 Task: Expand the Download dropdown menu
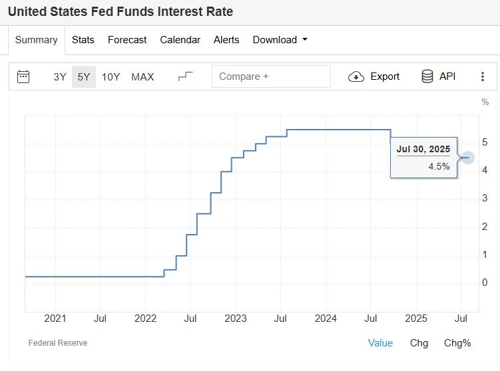tap(280, 40)
